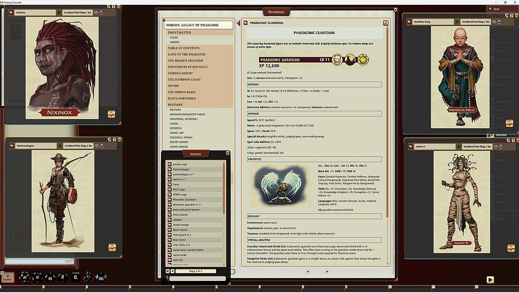Click the help icon of nafet-ti window
The width and height of the screenshot is (519, 292).
click(513, 140)
